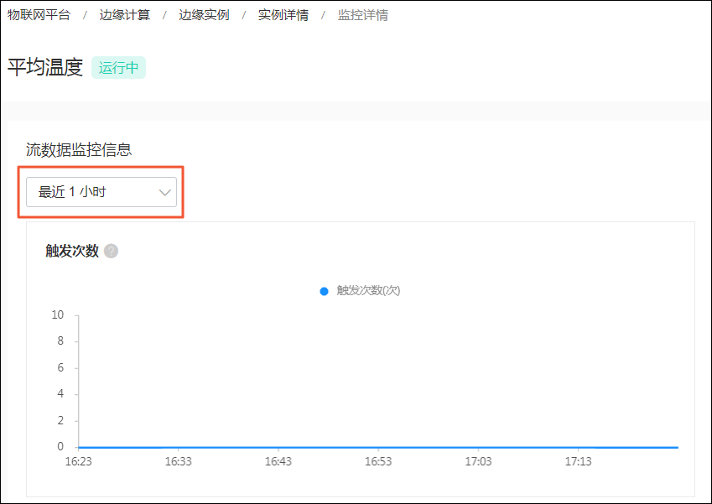Screen dimensions: 712x504
Task: Go to 物联网平台 breadcrumb
Action: pyautogui.click(x=39, y=15)
